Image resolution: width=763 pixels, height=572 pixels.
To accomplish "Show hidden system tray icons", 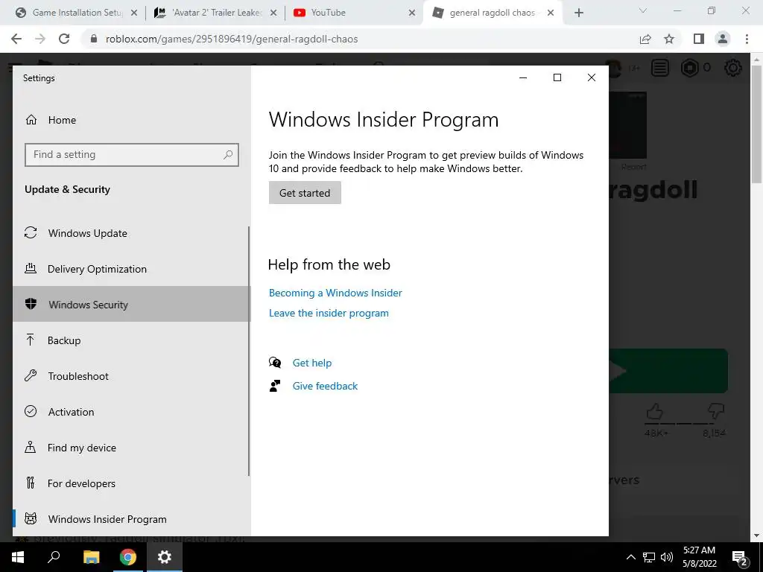I will (x=630, y=557).
